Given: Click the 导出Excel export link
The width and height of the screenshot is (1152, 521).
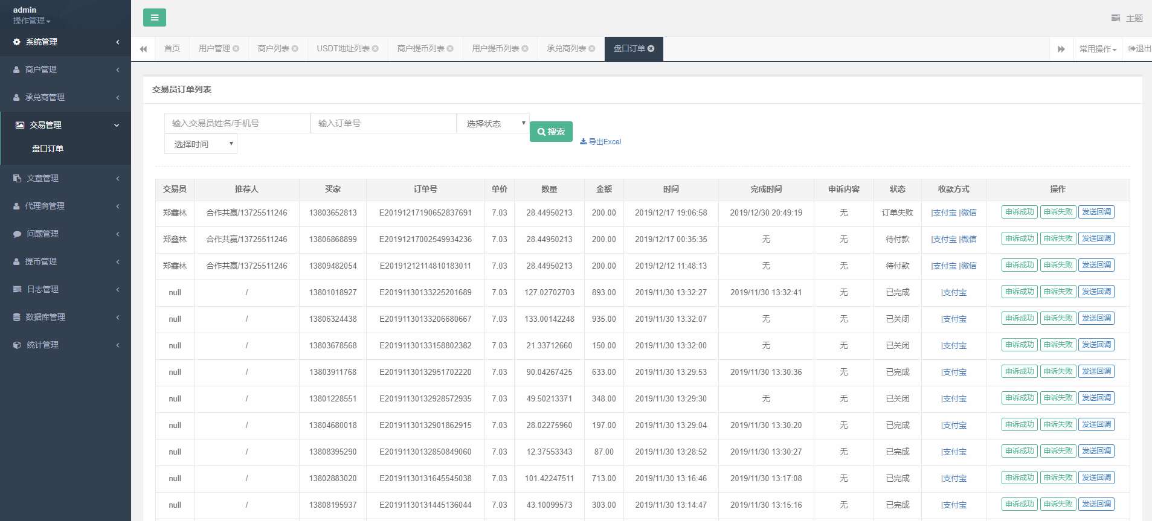Looking at the screenshot, I should [600, 142].
